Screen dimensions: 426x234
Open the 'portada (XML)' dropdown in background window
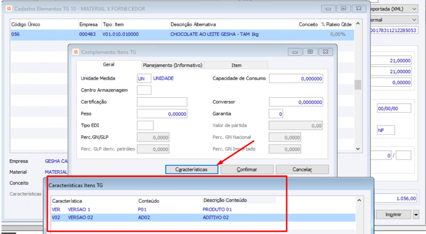tap(414, 9)
